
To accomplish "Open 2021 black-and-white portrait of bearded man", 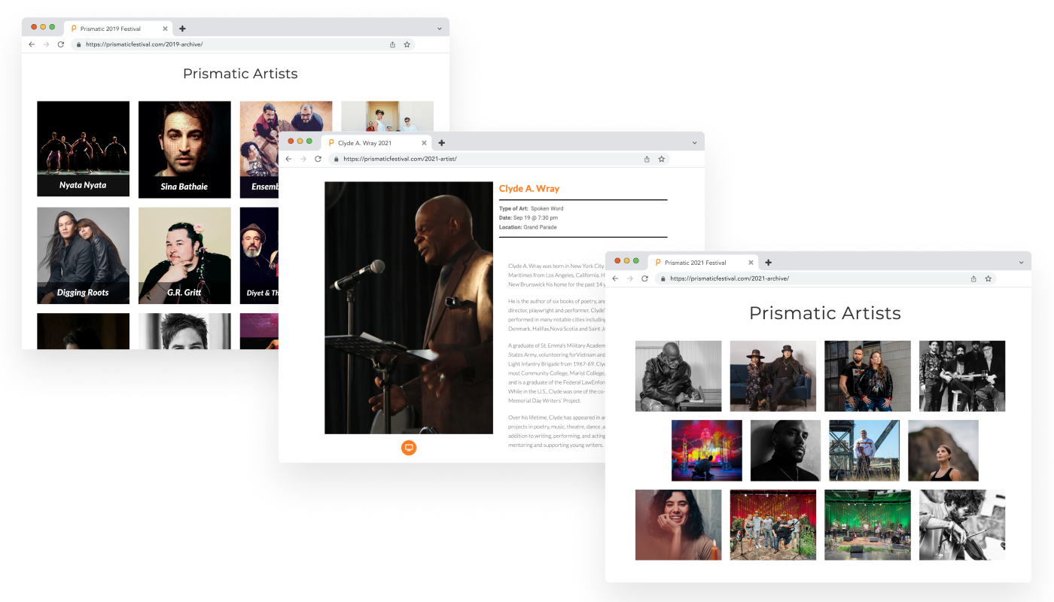I will tap(786, 451).
